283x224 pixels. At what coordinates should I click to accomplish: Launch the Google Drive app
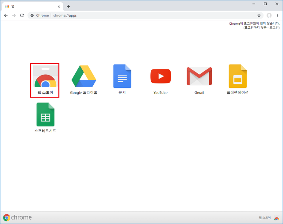click(84, 76)
